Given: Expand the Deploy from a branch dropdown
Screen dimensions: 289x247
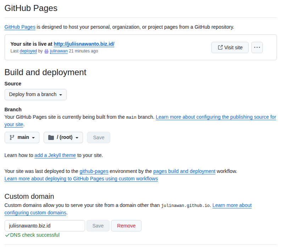Looking at the screenshot, I should tap(35, 95).
